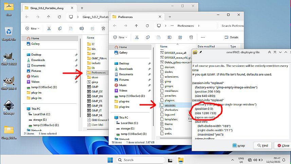The image size is (291, 164).
Task: Open the Inkscape desktop shortcut
Action: tap(8, 106)
